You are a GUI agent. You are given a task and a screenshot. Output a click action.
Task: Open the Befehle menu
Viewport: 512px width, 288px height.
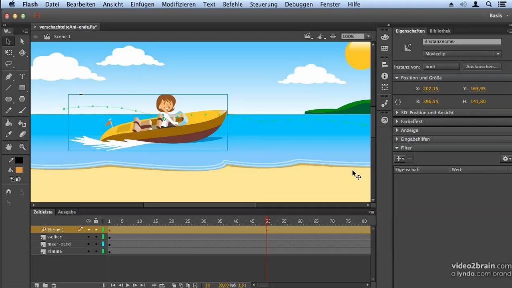click(233, 4)
